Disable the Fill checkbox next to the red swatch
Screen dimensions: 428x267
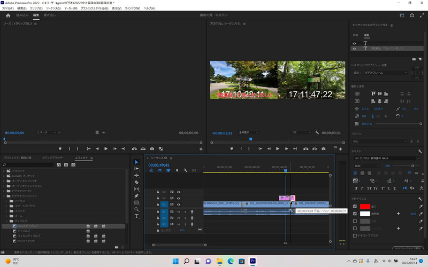[355, 207]
